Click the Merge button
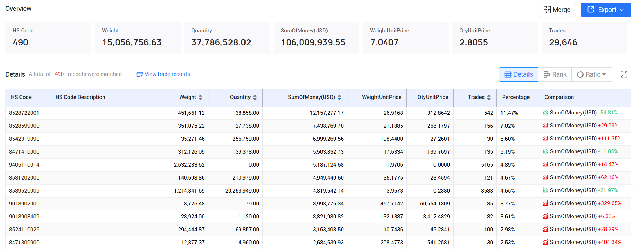 click(x=557, y=10)
